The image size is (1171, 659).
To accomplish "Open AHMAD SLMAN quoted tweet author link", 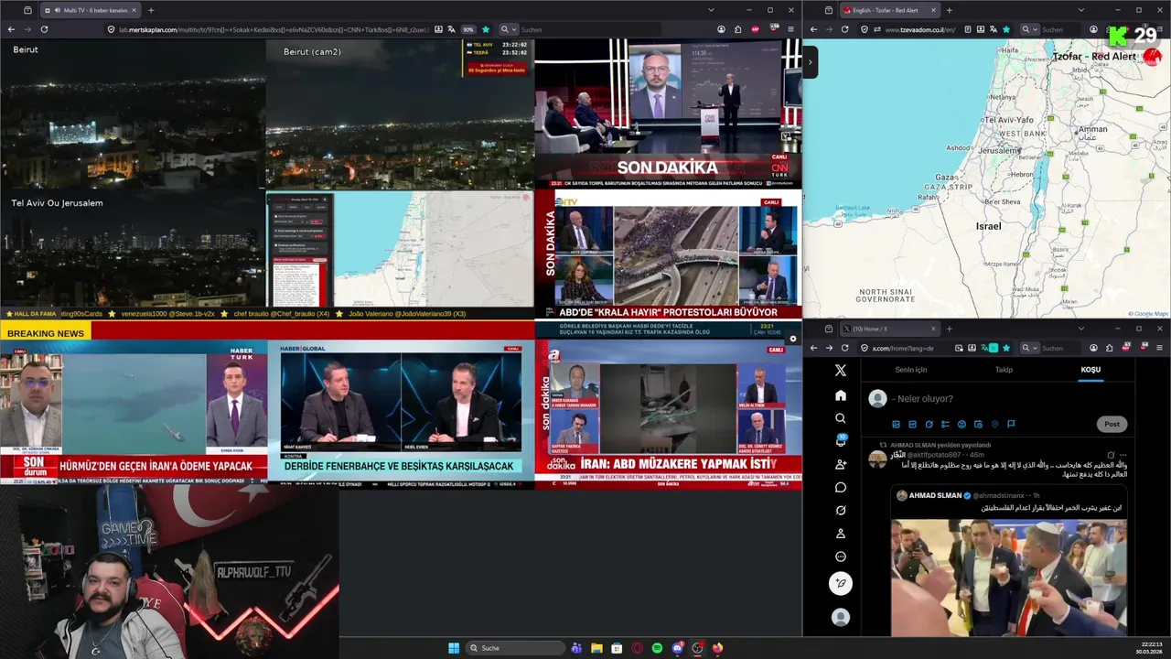I will 935,495.
